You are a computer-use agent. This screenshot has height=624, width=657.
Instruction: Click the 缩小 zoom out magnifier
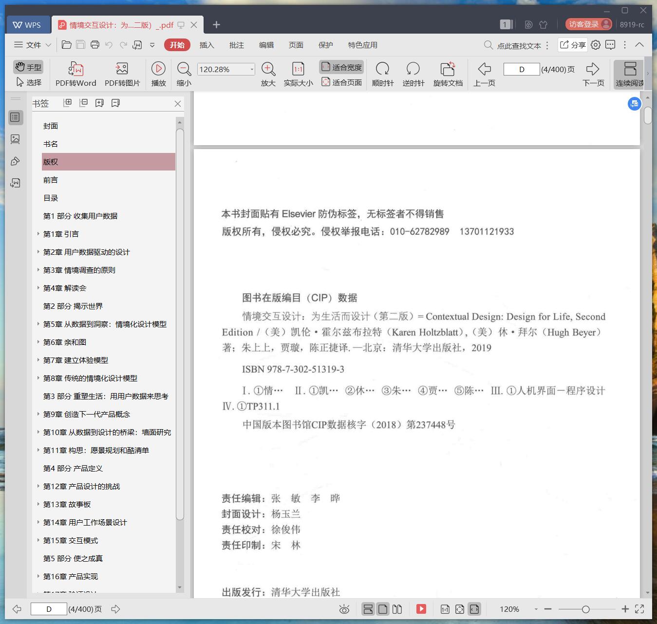[x=184, y=69]
